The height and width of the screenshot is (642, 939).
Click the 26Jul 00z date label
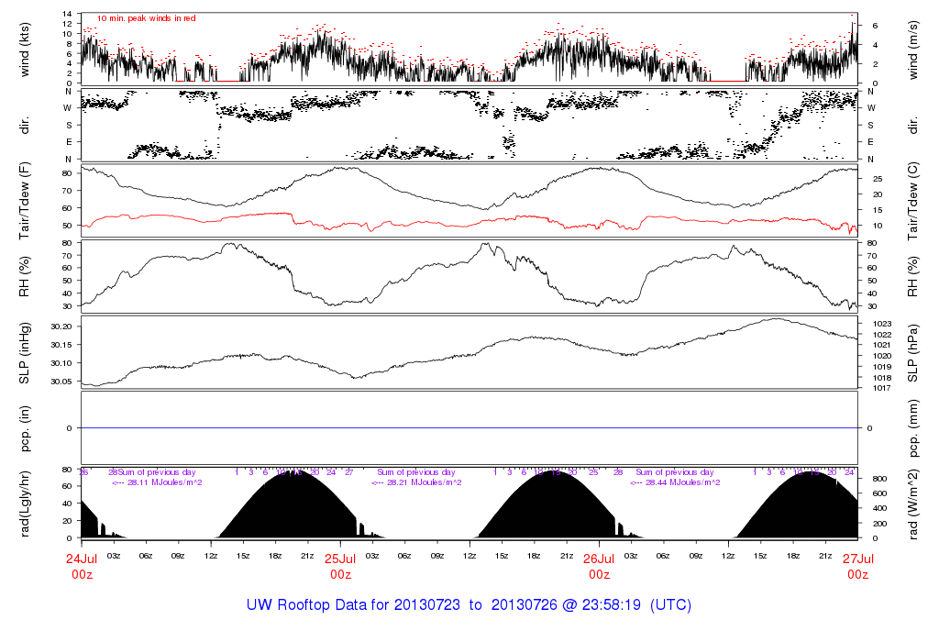tap(599, 566)
